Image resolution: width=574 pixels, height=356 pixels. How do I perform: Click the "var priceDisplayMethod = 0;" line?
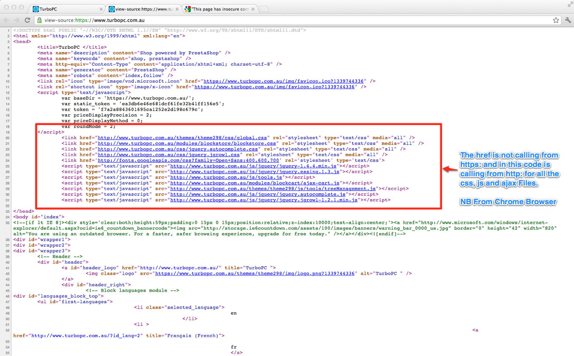[102, 121]
